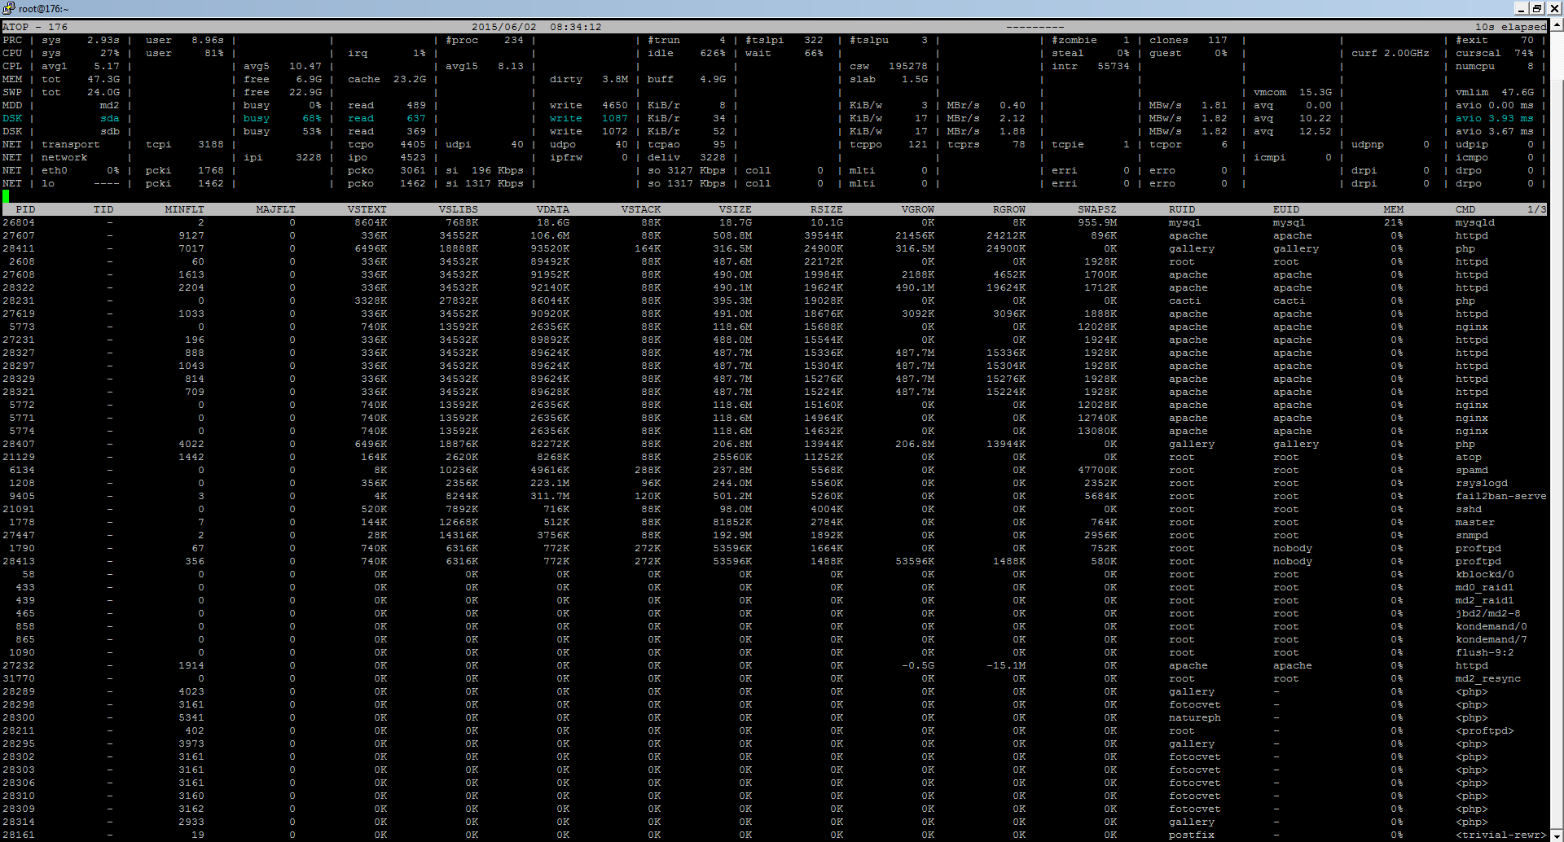Image resolution: width=1564 pixels, height=842 pixels.
Task: Click the eth0 network interface label
Action: [x=55, y=170]
